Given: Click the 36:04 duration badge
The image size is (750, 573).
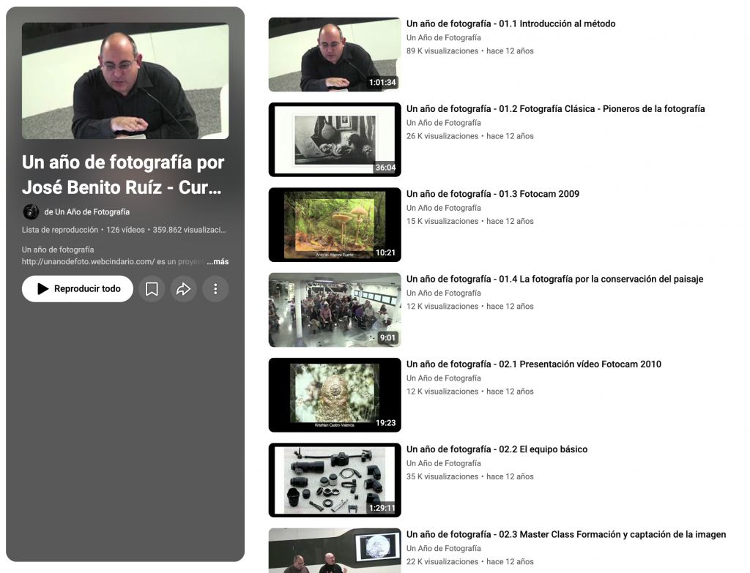Looking at the screenshot, I should click(385, 168).
